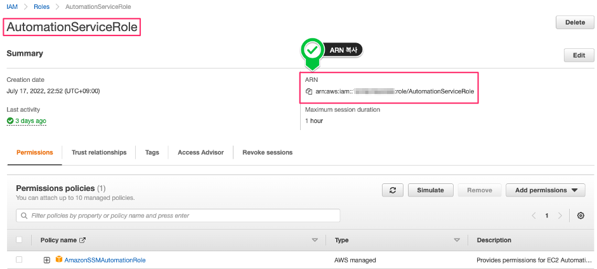Click the refresh policies icon button
This screenshot has height=269, width=597.
[393, 190]
